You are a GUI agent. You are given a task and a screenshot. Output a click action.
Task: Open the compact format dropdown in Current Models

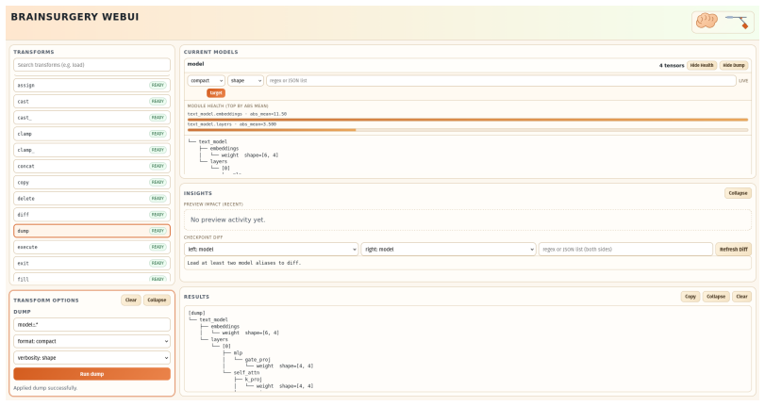206,81
